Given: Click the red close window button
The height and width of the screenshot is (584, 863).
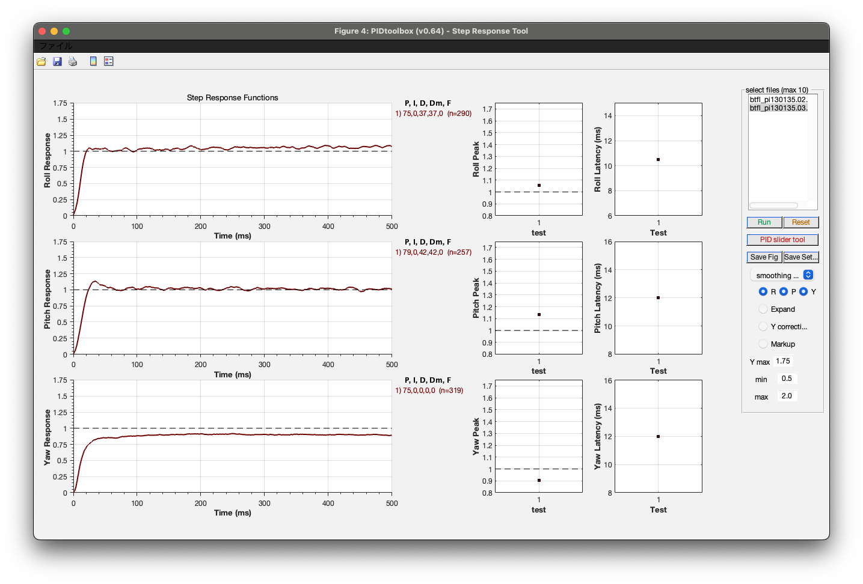Looking at the screenshot, I should [x=42, y=31].
